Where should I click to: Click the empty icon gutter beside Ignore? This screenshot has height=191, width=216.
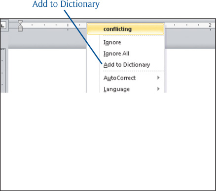tap(93, 42)
